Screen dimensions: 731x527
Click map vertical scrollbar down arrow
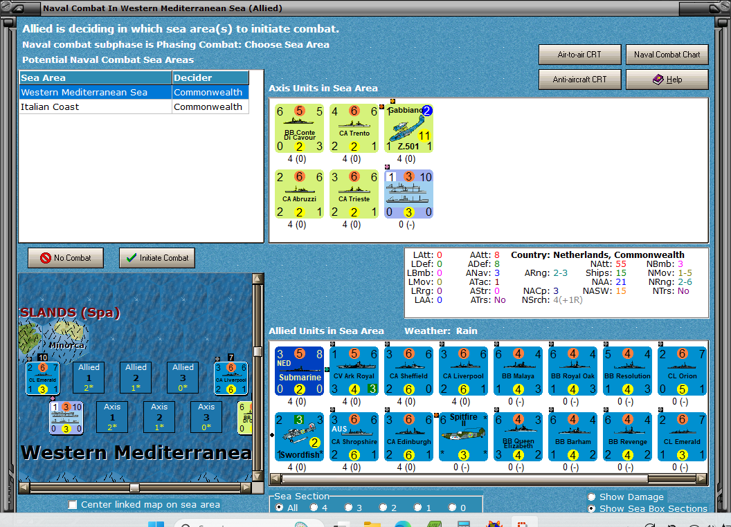coord(258,477)
